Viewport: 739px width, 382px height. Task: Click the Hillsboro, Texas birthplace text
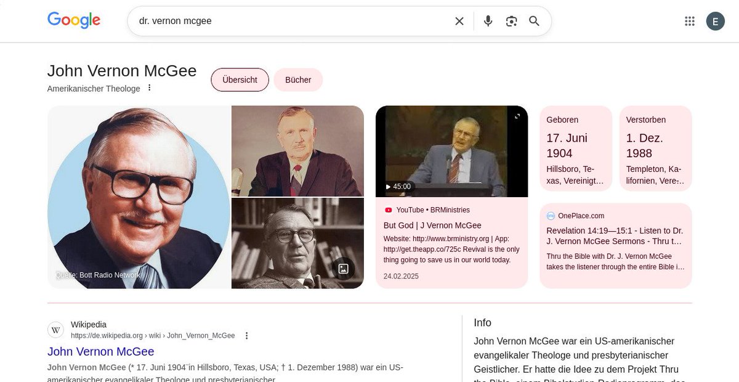click(x=576, y=175)
